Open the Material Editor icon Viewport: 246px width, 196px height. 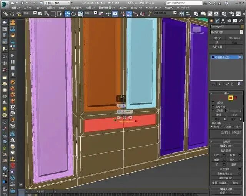click(224, 14)
